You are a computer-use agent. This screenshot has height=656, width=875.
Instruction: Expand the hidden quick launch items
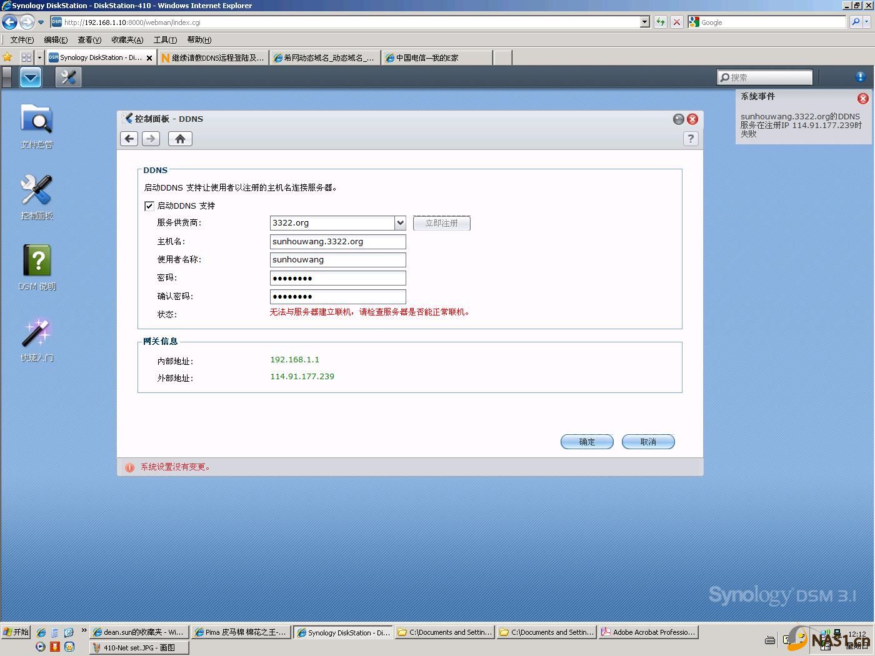coord(84,631)
